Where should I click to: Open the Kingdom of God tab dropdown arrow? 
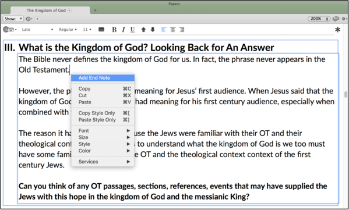coord(69,10)
